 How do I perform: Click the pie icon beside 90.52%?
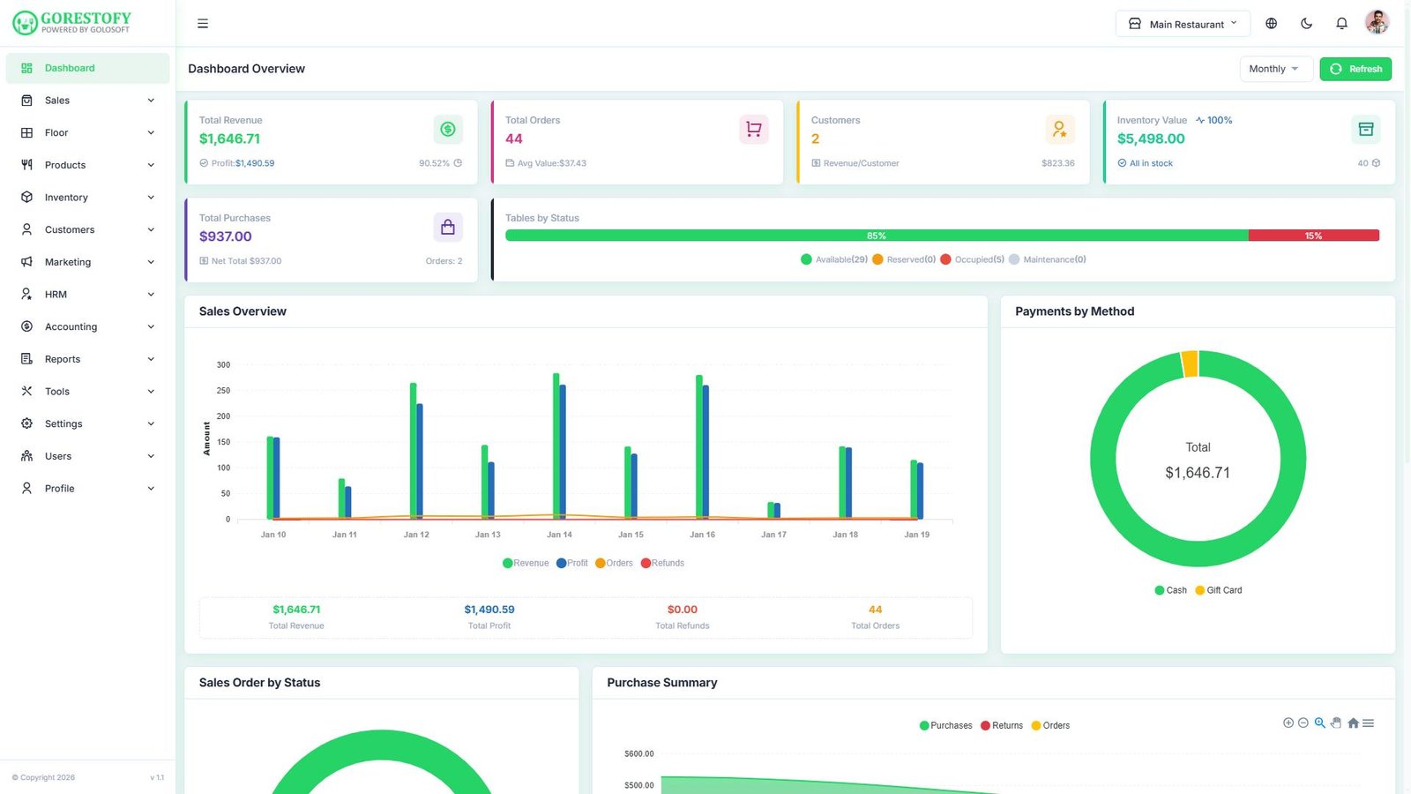click(x=458, y=163)
